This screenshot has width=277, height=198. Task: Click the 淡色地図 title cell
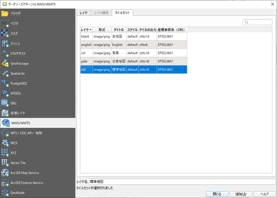point(119,61)
